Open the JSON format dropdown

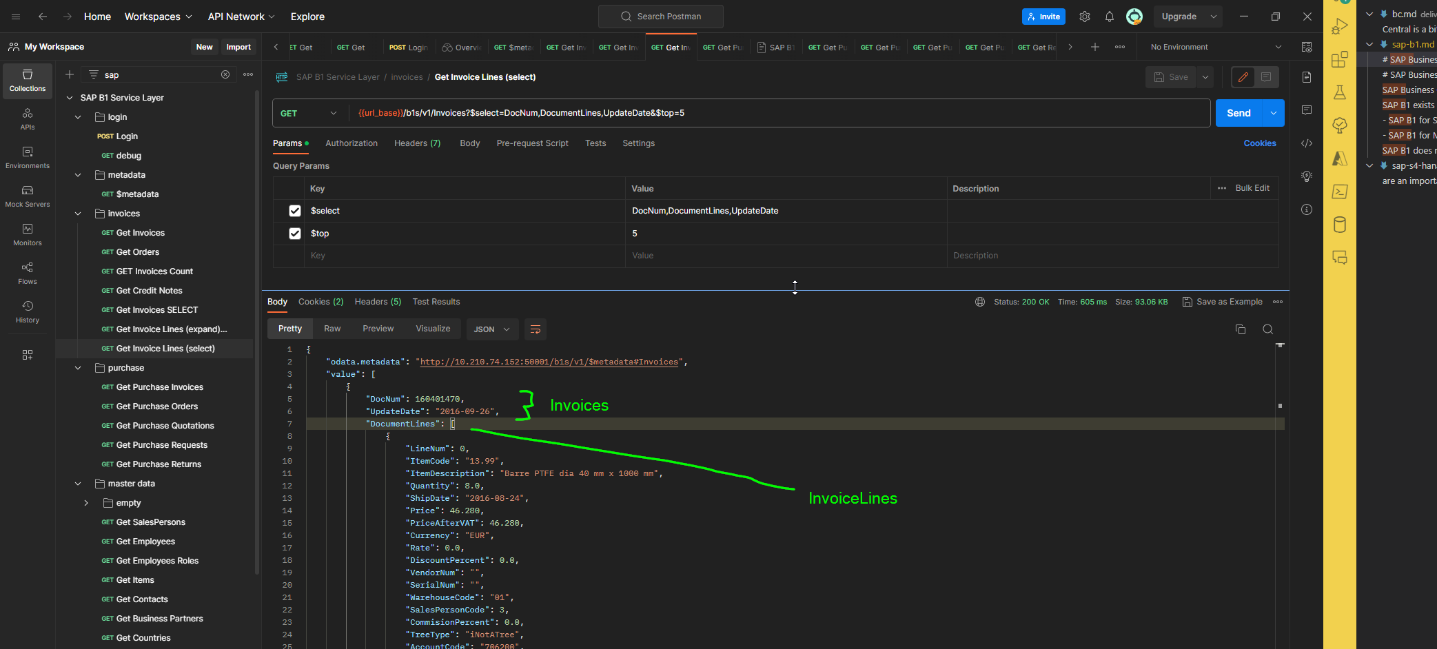[491, 329]
